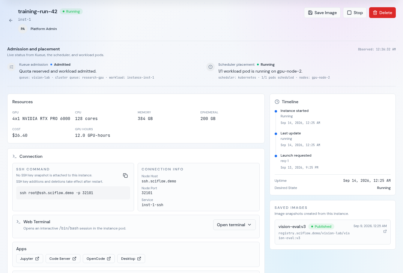Delete the training-run-42 instance
The image size is (403, 273).
(x=382, y=13)
